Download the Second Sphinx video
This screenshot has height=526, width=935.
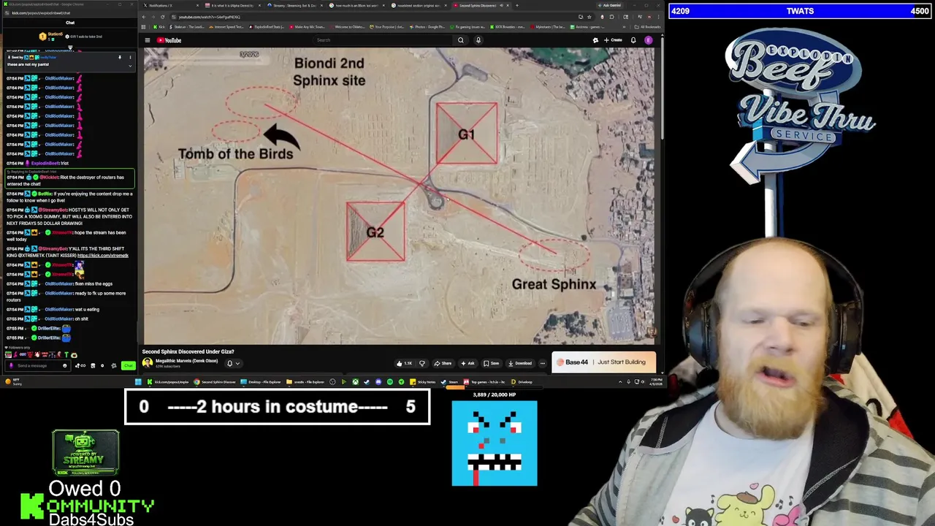click(x=520, y=363)
